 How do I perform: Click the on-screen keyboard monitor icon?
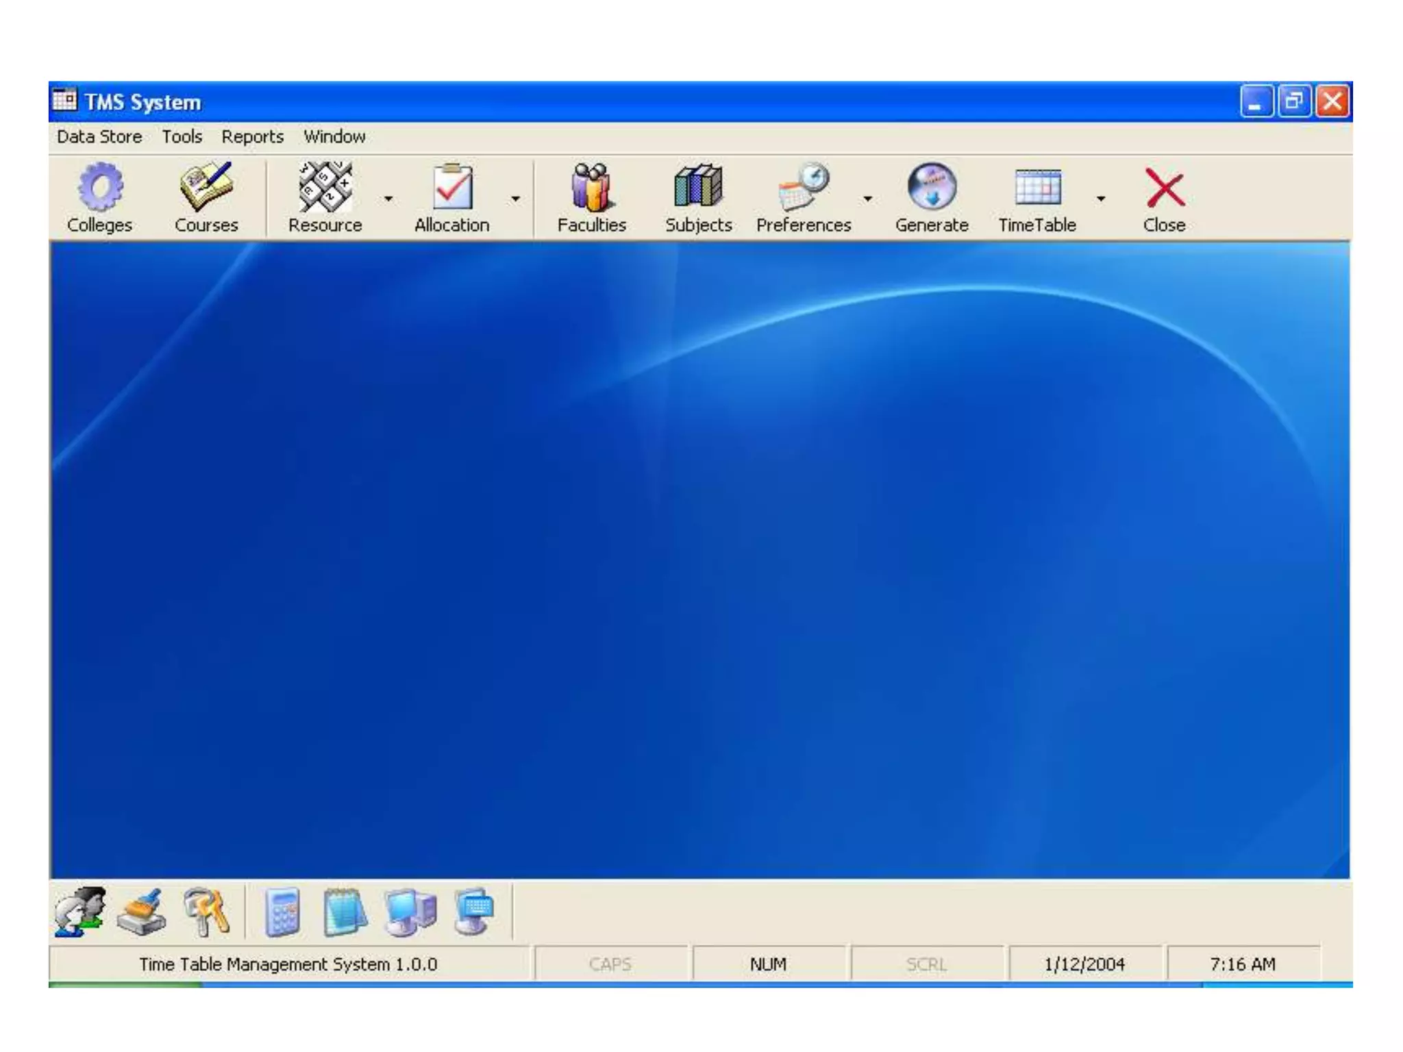coord(474,912)
